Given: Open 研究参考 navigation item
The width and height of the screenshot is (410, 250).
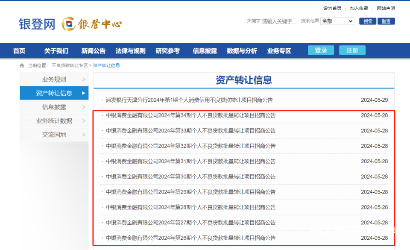Looking at the screenshot, I should 167,51.
